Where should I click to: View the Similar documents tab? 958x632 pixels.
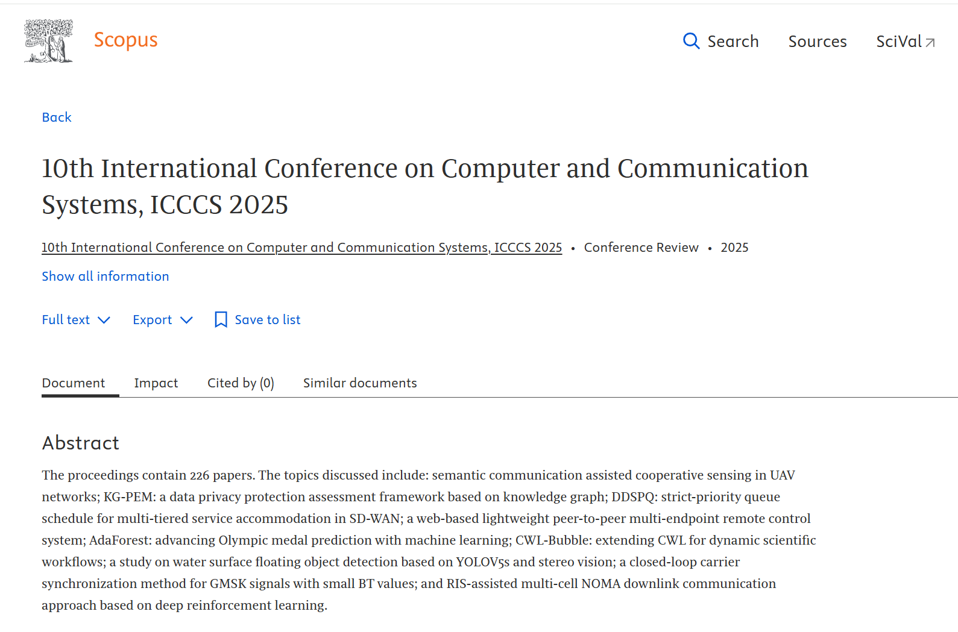coord(360,383)
